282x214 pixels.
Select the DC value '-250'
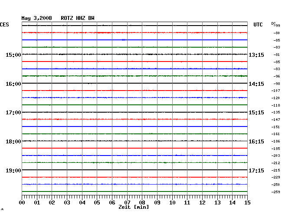(x=275, y=185)
